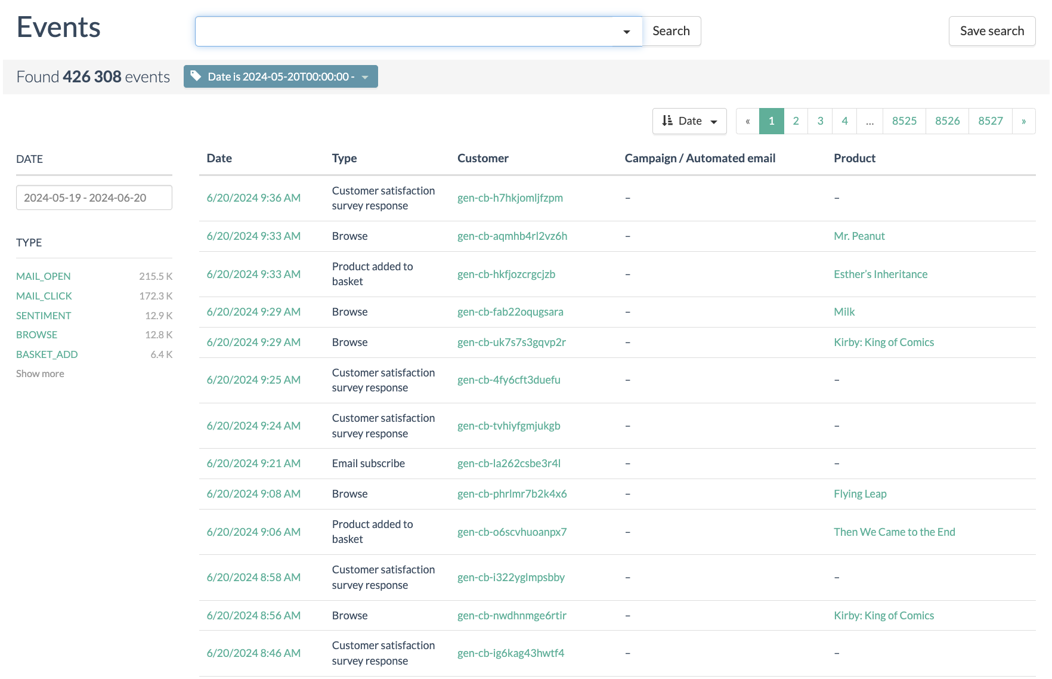Open event dated 6/20/2024 8:56 AM
Screen dimensions: 1052x679
pyautogui.click(x=253, y=616)
